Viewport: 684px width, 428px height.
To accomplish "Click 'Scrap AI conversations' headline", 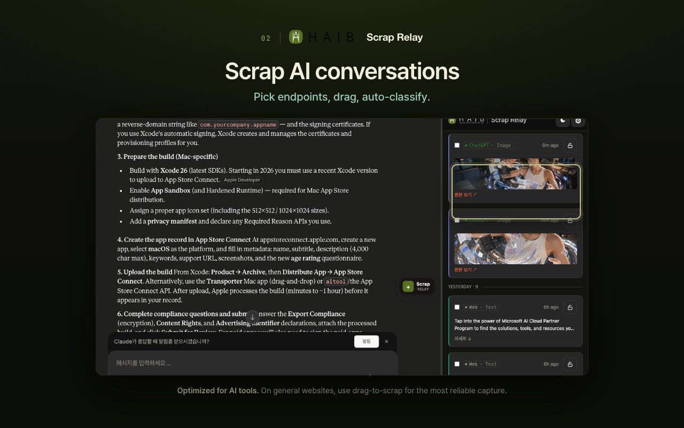I will pyautogui.click(x=342, y=71).
